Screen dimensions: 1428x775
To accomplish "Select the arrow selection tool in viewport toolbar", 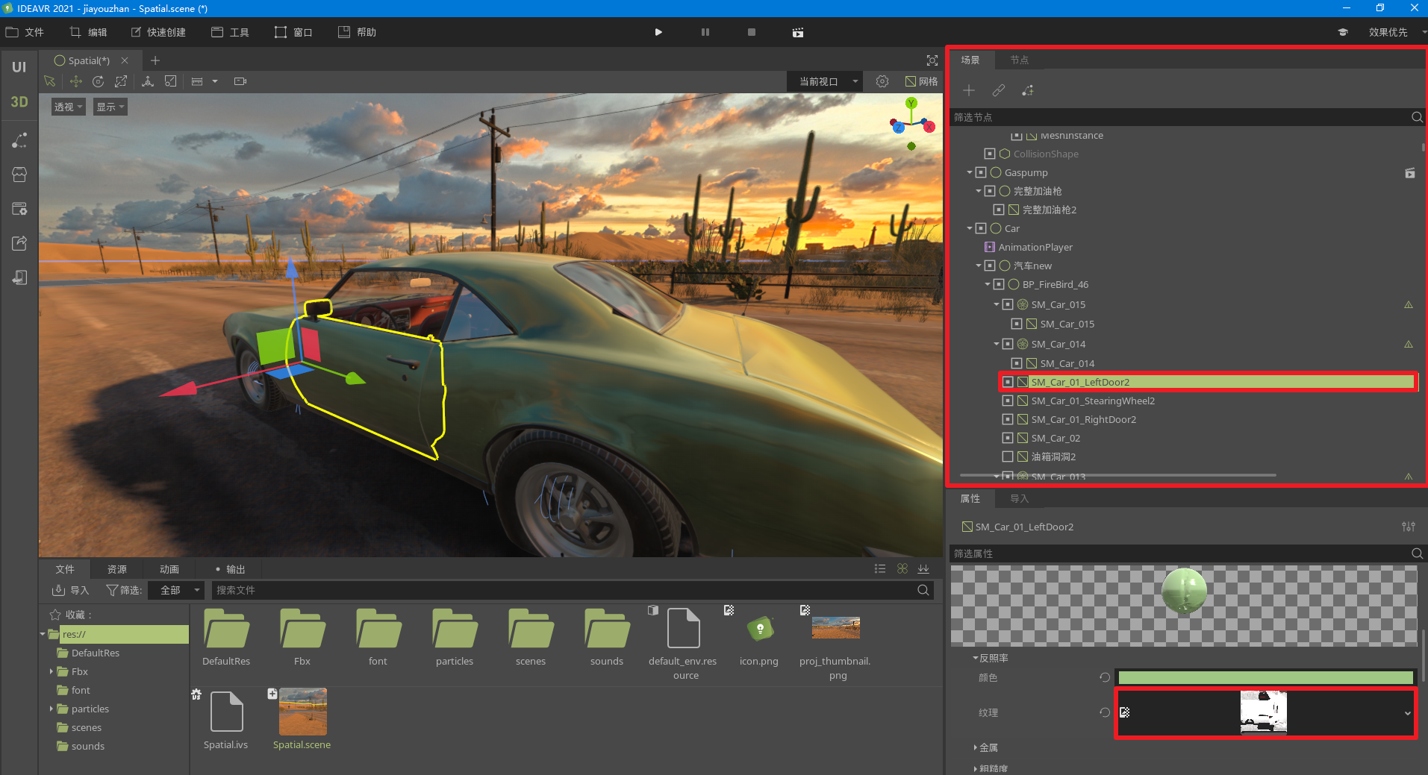I will point(50,81).
